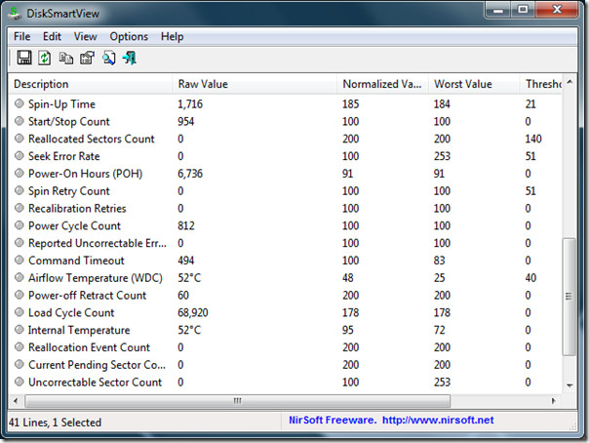Image resolution: width=589 pixels, height=443 pixels.
Task: Click raw value 52°C of Airflow Temperature
Action: click(189, 278)
